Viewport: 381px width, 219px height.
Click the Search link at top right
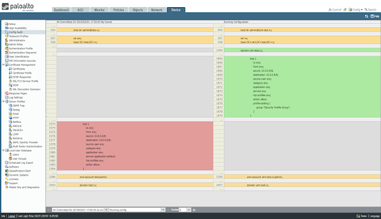pyautogui.click(x=370, y=9)
